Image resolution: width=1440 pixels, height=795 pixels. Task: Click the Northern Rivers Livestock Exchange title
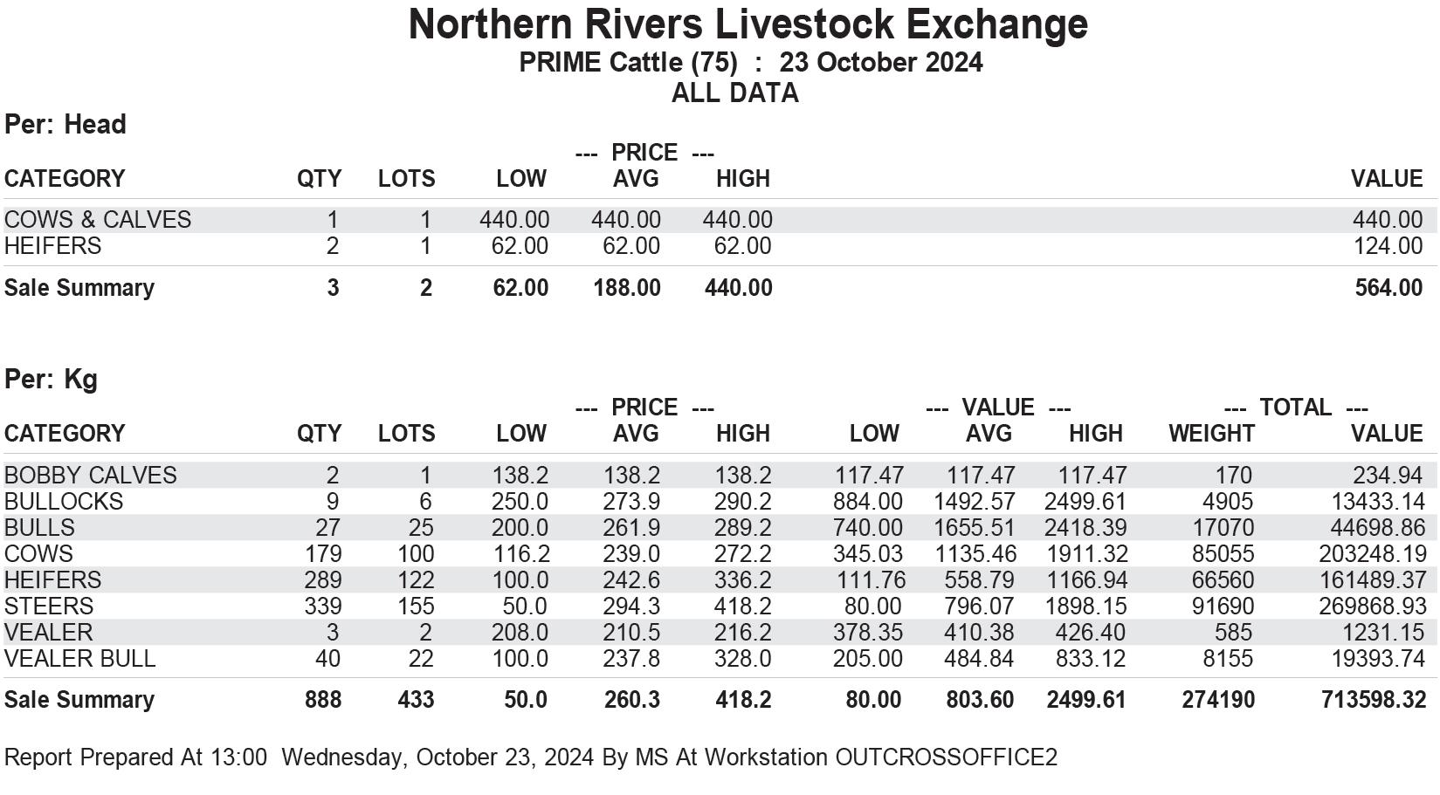click(x=748, y=24)
